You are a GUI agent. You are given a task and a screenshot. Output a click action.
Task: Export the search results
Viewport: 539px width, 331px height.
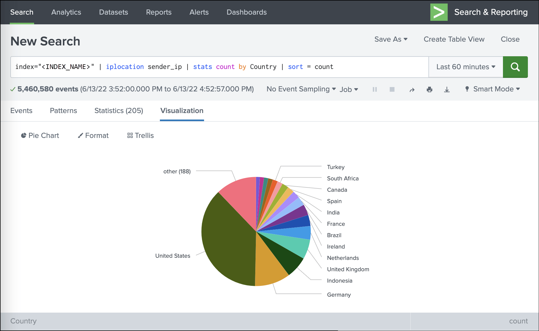447,89
